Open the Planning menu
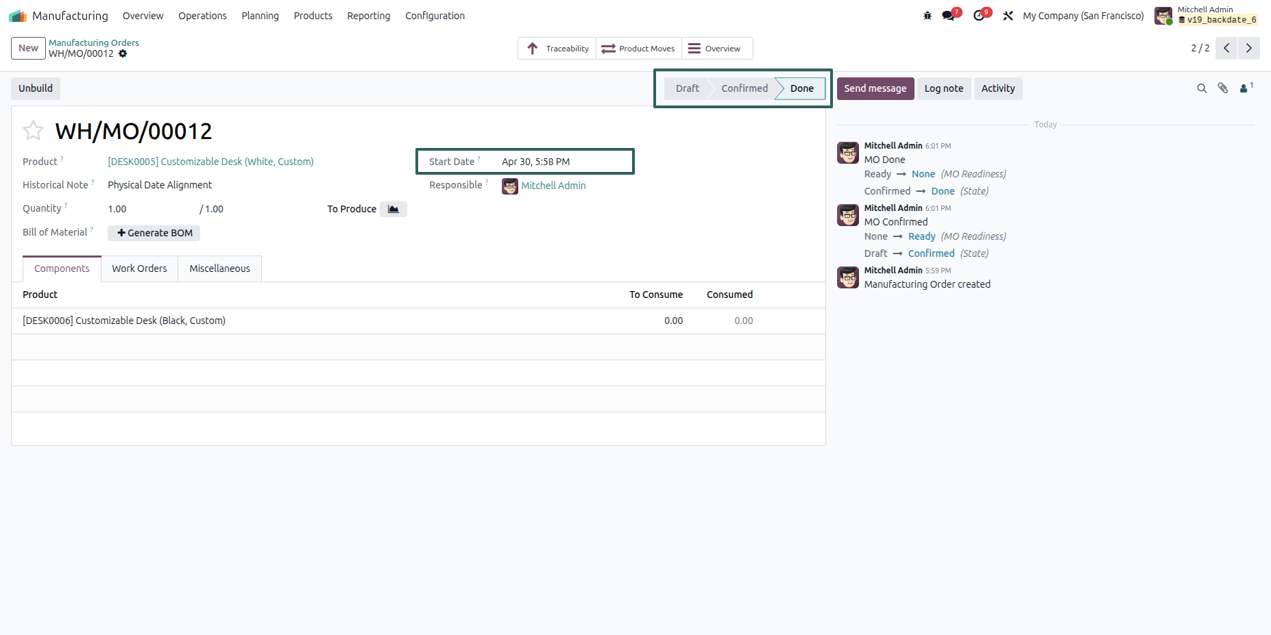Screen dimensions: 1271x635 click(x=260, y=16)
